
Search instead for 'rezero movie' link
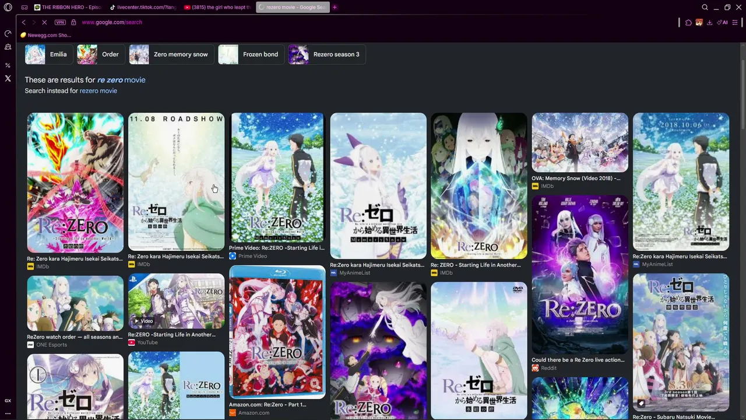coord(98,91)
